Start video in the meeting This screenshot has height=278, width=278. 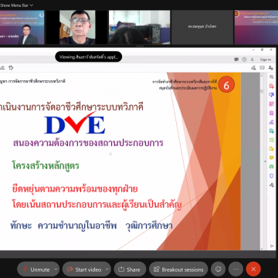coord(84,270)
